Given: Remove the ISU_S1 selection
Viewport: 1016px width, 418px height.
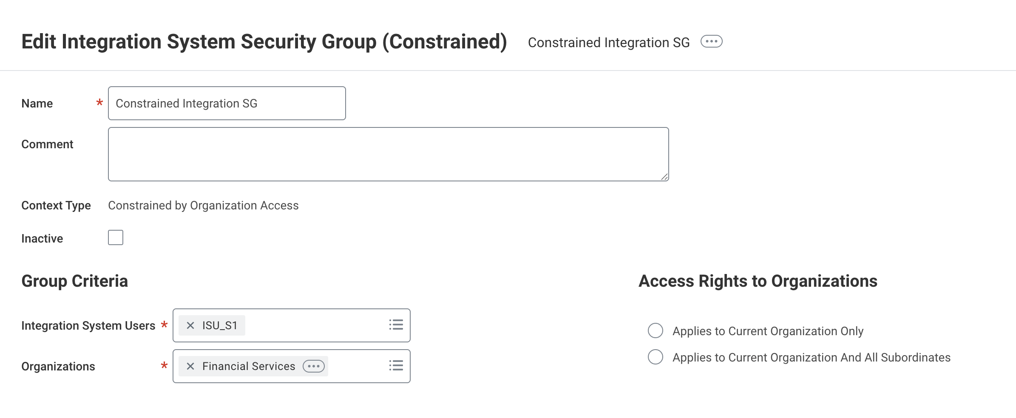Looking at the screenshot, I should [190, 325].
